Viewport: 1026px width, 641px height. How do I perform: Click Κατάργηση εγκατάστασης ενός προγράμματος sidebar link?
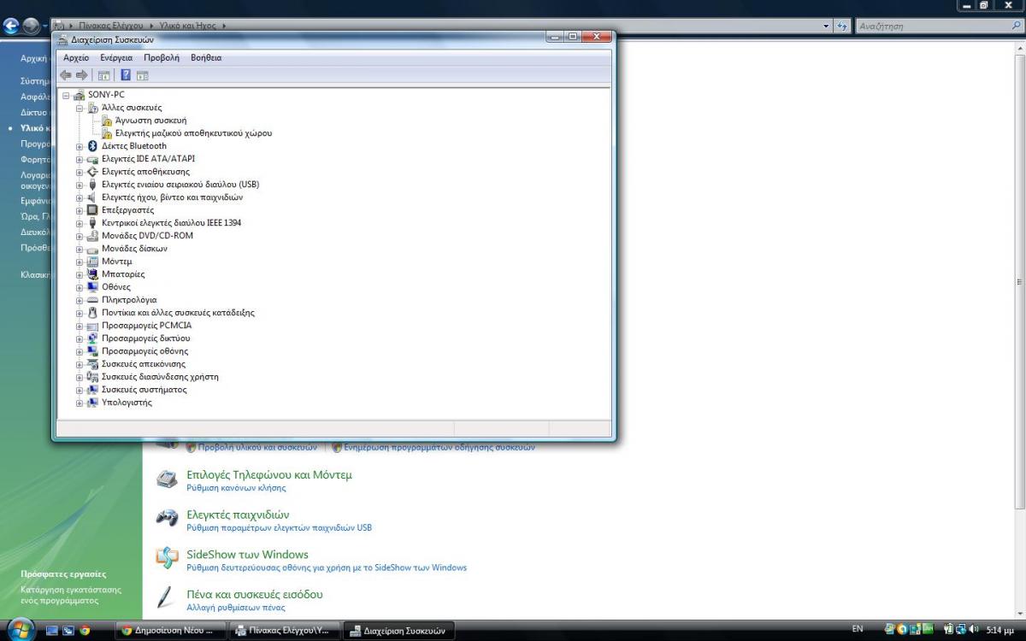coord(71,595)
